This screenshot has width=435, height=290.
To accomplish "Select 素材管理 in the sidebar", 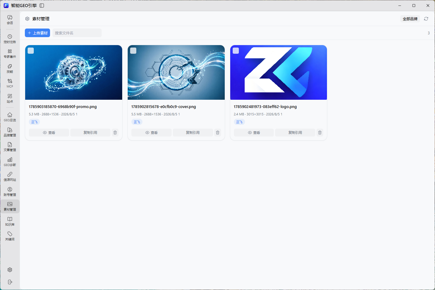I will 10,206.
